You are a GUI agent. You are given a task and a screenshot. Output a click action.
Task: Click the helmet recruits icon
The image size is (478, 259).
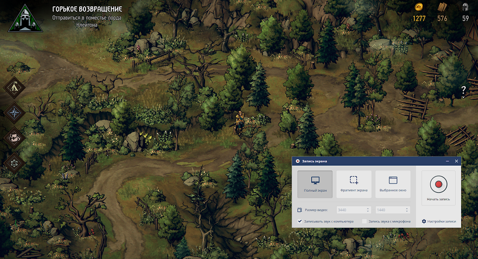pyautogui.click(x=465, y=7)
